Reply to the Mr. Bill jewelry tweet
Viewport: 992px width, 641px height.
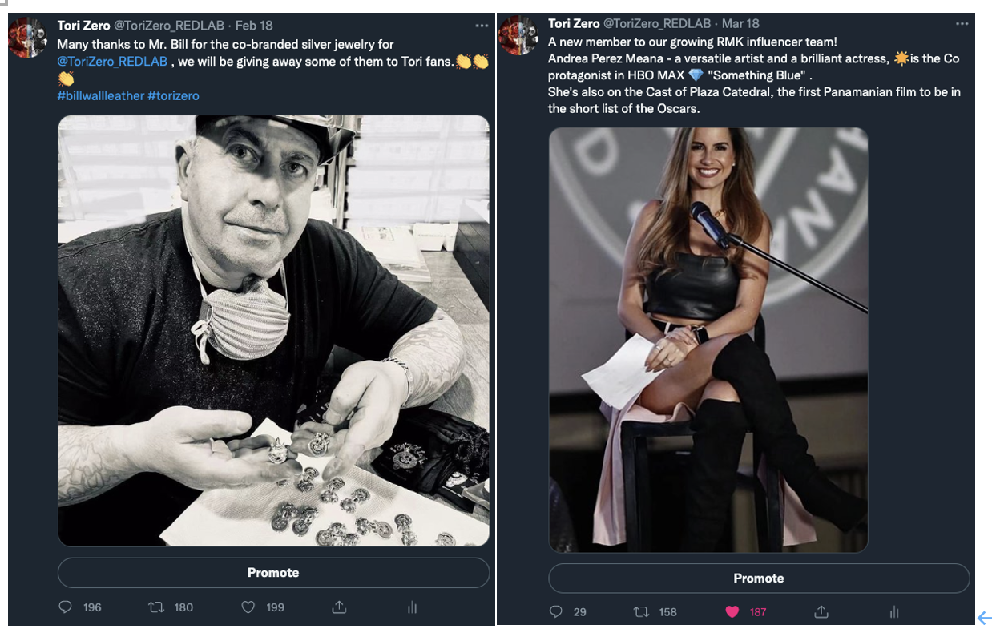pos(66,607)
